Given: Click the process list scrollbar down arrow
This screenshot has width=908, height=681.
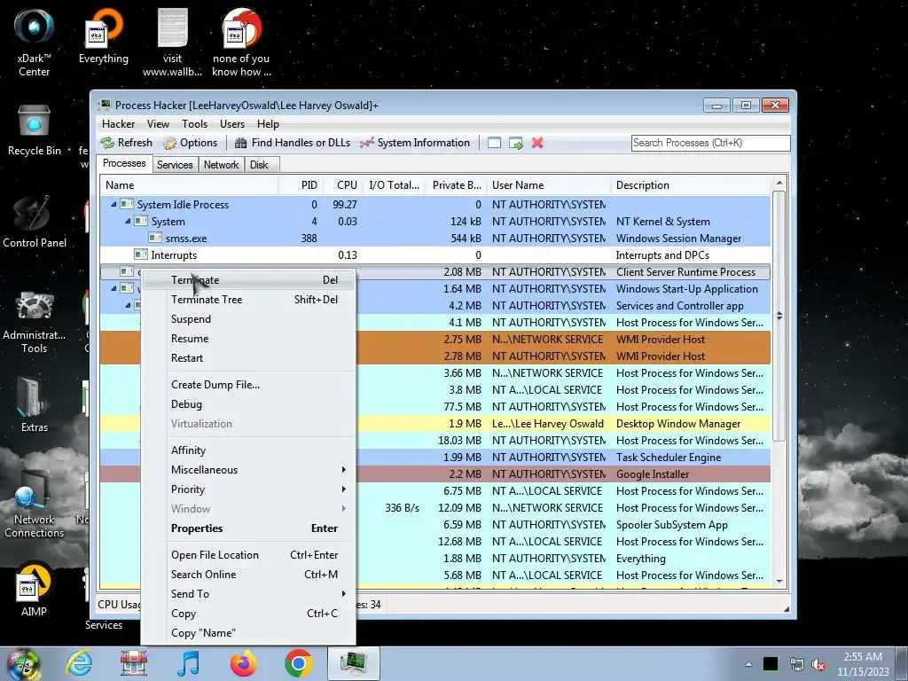Looking at the screenshot, I should (x=779, y=581).
